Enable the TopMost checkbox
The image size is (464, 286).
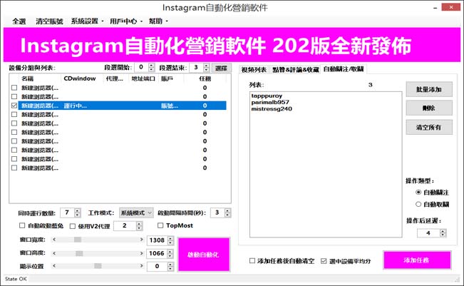click(160, 225)
